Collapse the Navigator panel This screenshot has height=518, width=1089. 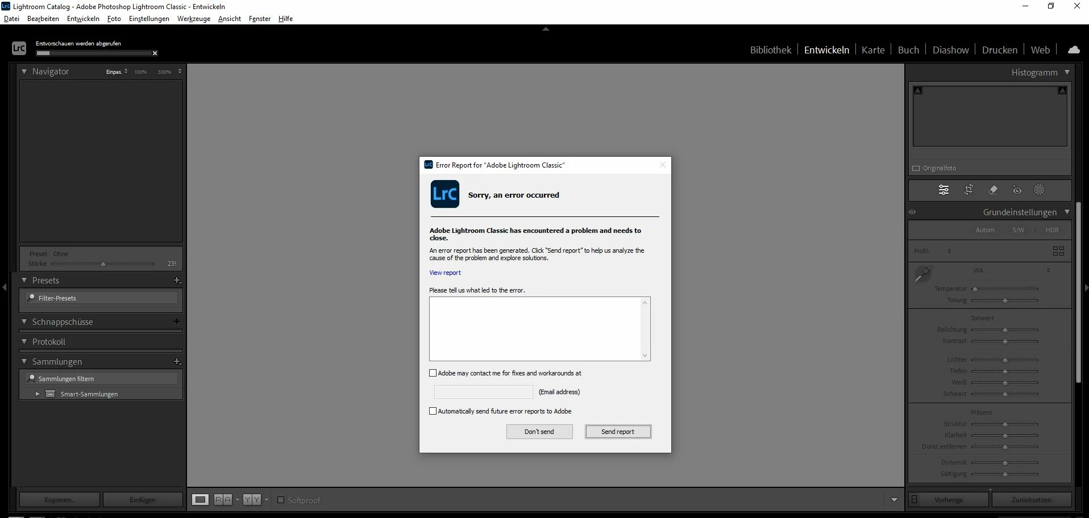[24, 72]
